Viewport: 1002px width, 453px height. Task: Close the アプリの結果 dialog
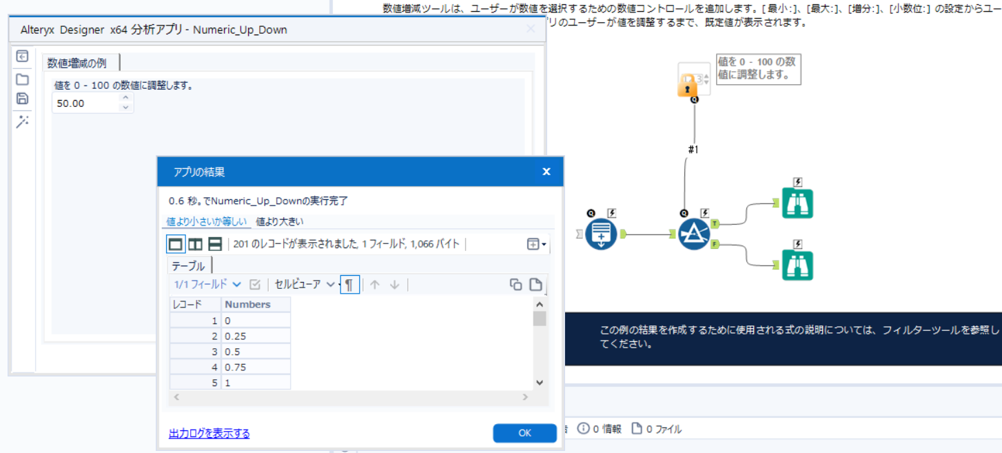546,172
